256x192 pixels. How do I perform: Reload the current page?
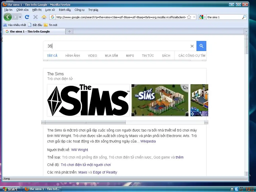pyautogui.click(x=27, y=17)
